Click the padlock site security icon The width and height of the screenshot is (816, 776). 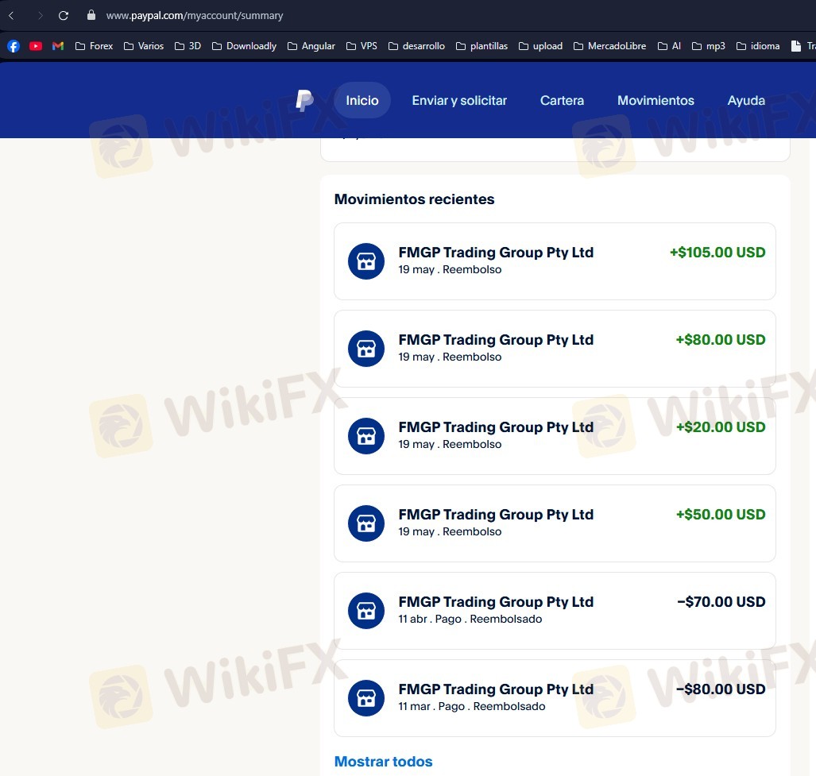91,15
